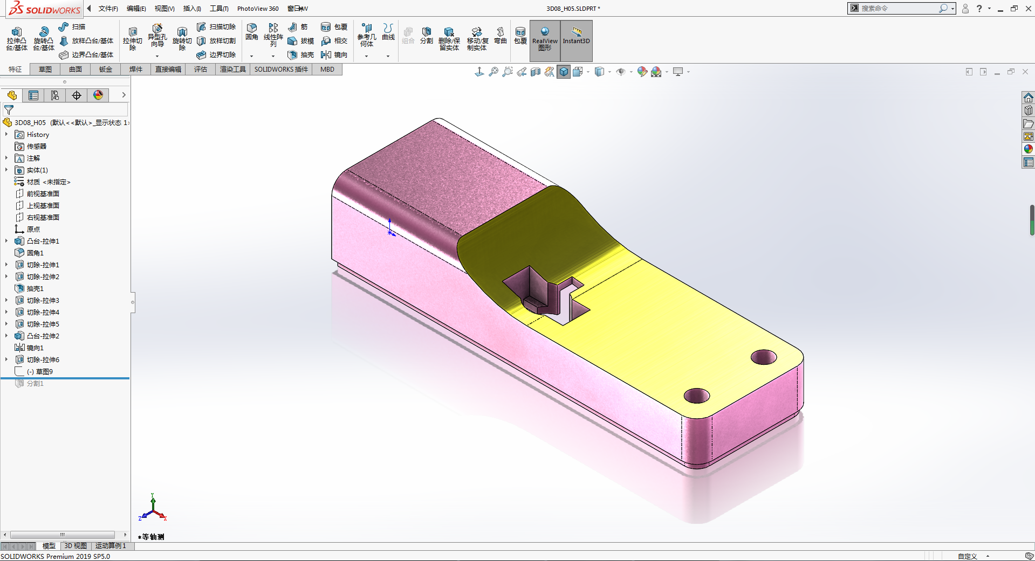This screenshot has width=1035, height=561.
Task: Click the 放样凸台/基体 loft tool
Action: [x=86, y=40]
